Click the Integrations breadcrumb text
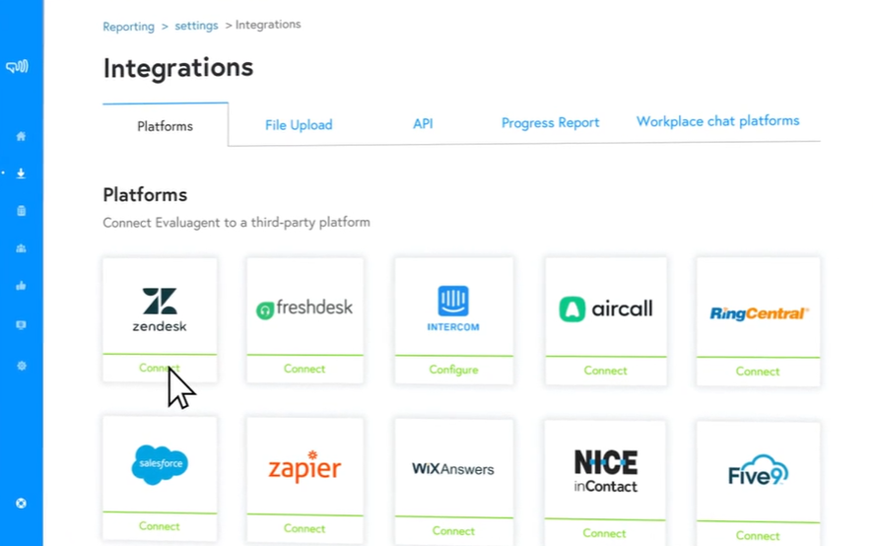This screenshot has height=546, width=873. [x=268, y=25]
